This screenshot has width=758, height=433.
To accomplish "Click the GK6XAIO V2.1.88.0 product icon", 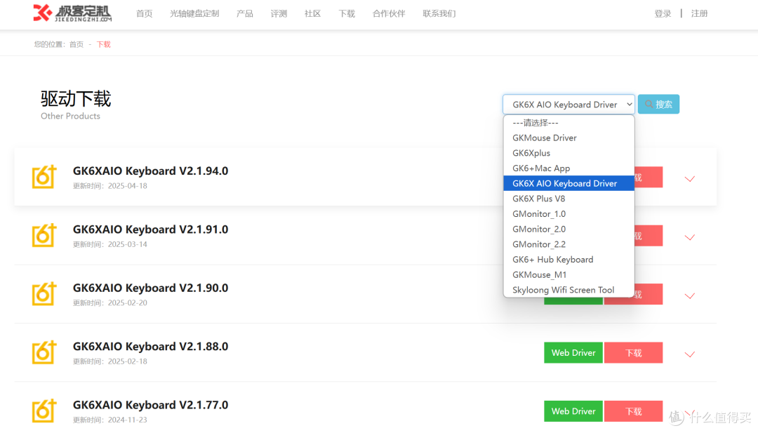I will (x=44, y=352).
